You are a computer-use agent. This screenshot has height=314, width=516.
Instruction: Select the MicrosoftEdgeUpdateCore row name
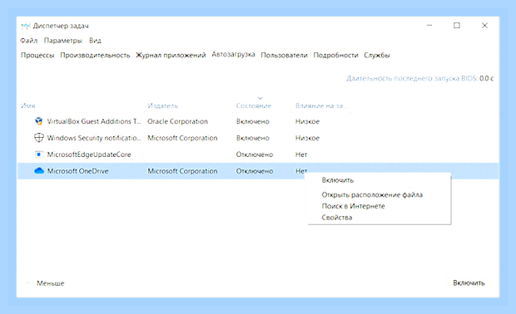pos(89,155)
